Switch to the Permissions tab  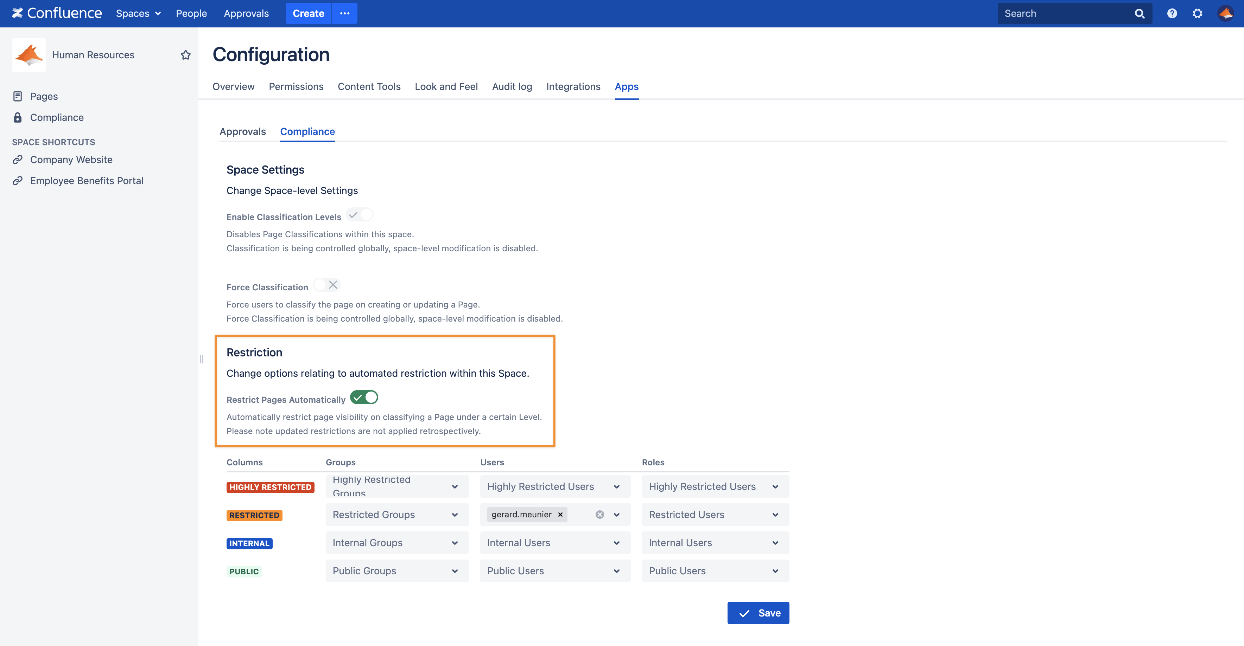[x=296, y=86]
